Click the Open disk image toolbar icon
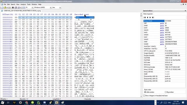The image size is (187, 105). pos(19,8)
